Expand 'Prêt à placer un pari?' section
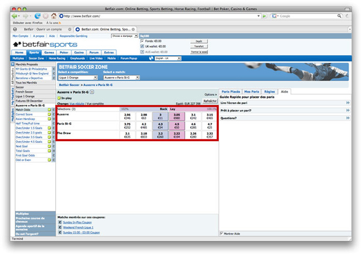 coord(348,110)
